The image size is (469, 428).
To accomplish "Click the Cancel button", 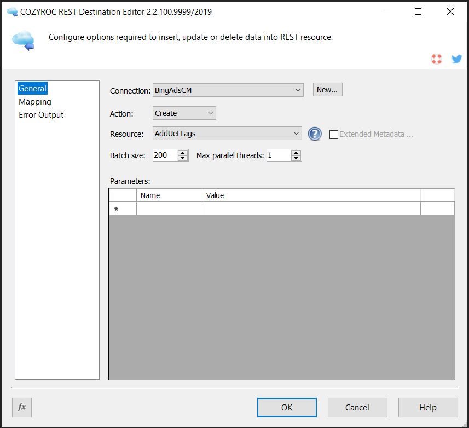I will [x=357, y=407].
